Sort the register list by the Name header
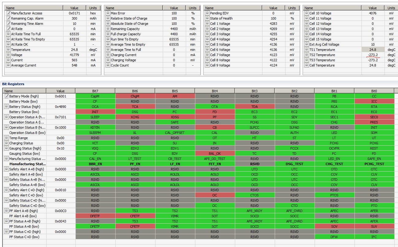The width and height of the screenshot is (398, 247). tap(23, 91)
